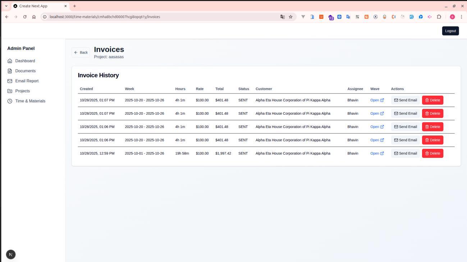
Task: Click the Email Report envelope icon
Action: point(10,81)
